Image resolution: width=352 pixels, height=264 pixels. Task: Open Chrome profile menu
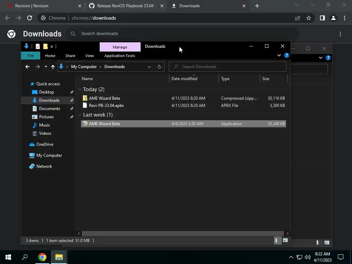coord(333,18)
